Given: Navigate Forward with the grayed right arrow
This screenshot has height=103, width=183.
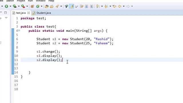Looking at the screenshot, I should (x=128, y=6).
